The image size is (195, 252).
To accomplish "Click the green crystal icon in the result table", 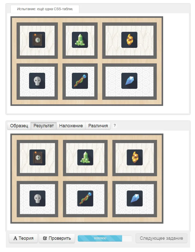I will (x=85, y=157).
